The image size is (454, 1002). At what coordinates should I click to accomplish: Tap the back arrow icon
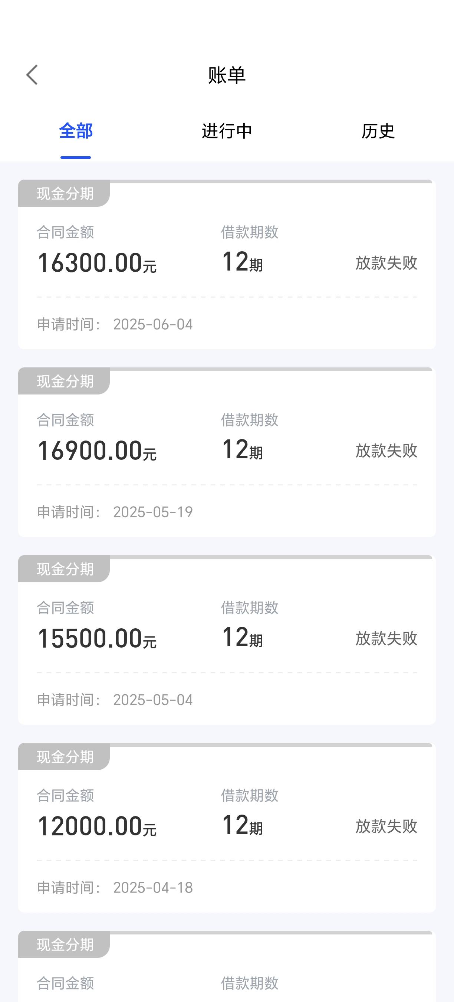(32, 75)
